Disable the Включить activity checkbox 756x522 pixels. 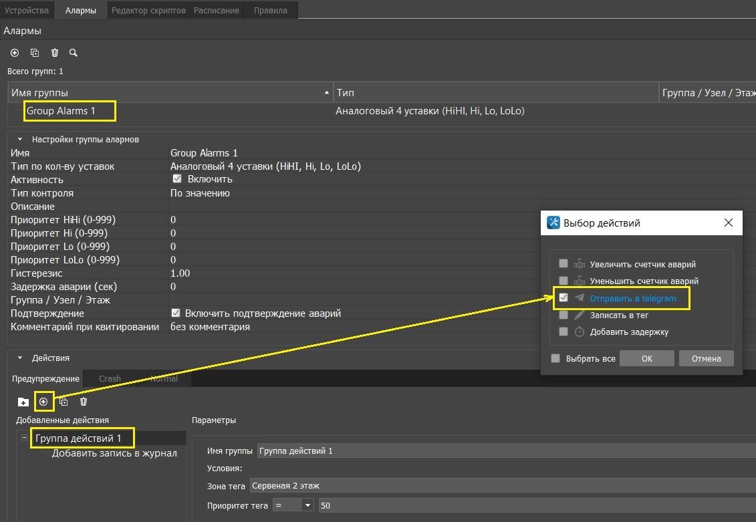point(177,179)
